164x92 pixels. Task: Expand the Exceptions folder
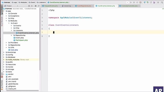[6, 16]
